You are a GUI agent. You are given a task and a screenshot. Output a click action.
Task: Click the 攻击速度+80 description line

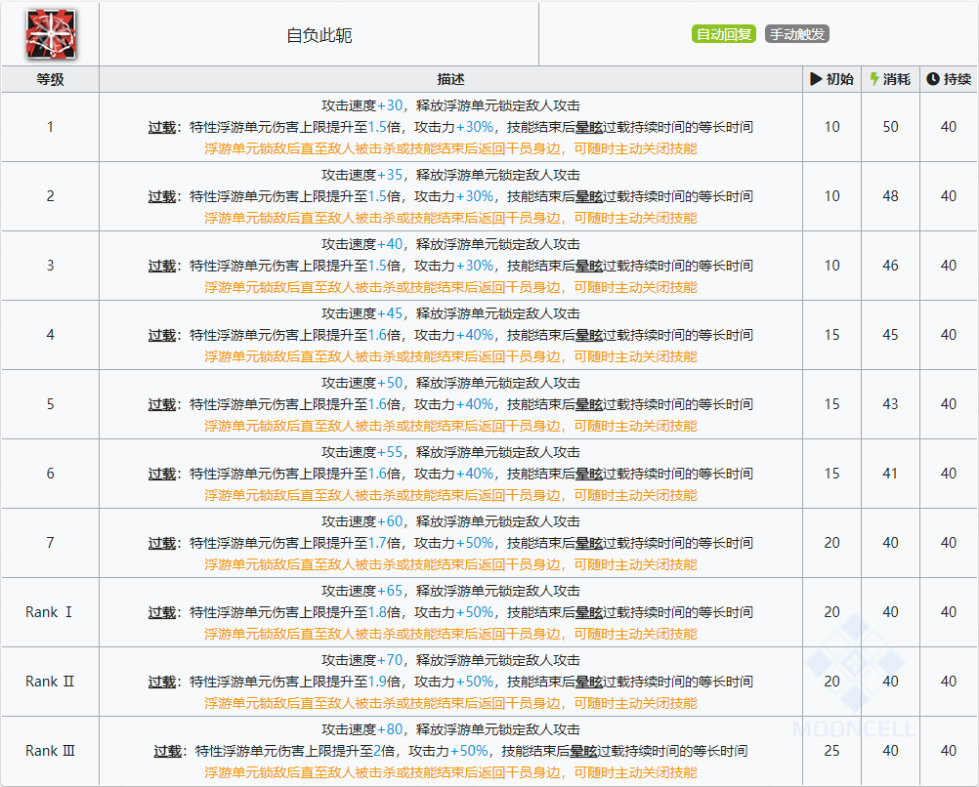click(x=450, y=729)
